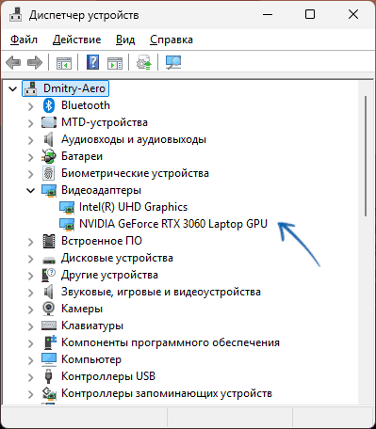Expand the Дисковые устройства category
This screenshot has width=376, height=429.
click(x=30, y=259)
